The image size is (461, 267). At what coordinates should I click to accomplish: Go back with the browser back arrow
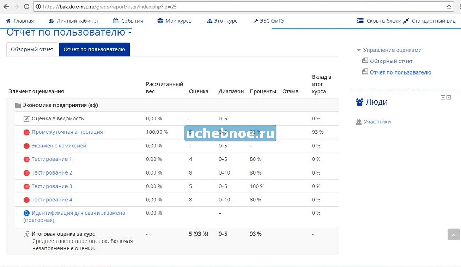6,6
